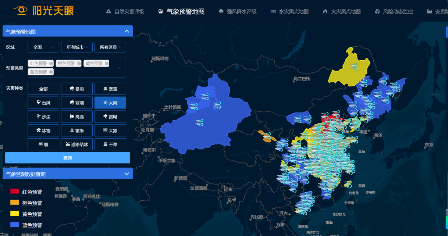Select the 暴雪 disaster type
Viewport: 448px width, 236px height.
pyautogui.click(x=110, y=89)
